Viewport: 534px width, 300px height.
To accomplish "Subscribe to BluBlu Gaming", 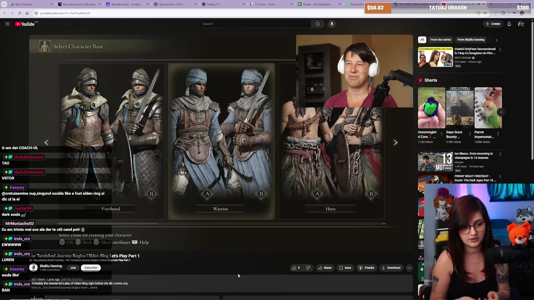I will tap(91, 268).
